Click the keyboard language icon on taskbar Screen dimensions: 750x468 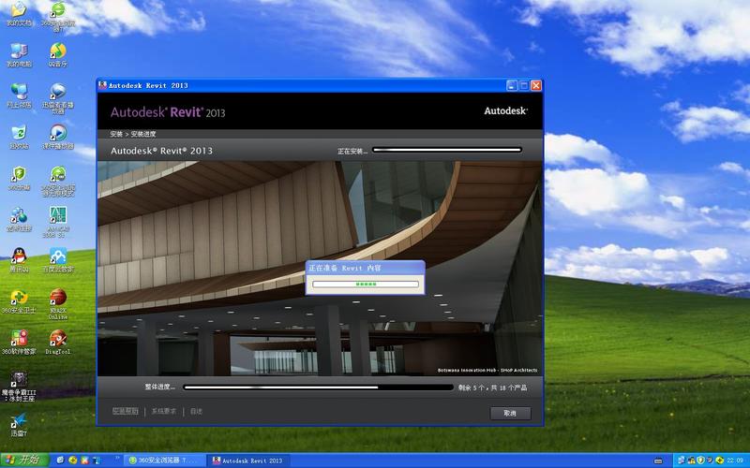click(x=658, y=461)
